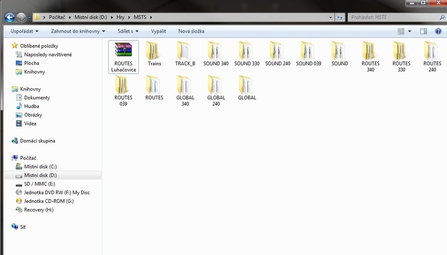
Task: Open the change view options dropdown arrow
Action: point(409,31)
